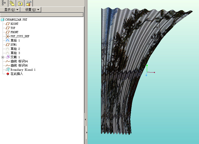
Task: Click the DTM1 datum plane icon
Action: click(8, 45)
